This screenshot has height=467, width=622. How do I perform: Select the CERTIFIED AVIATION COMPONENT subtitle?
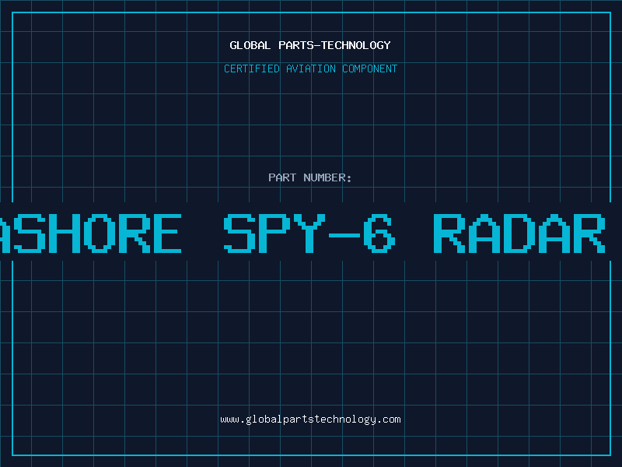pyautogui.click(x=310, y=68)
